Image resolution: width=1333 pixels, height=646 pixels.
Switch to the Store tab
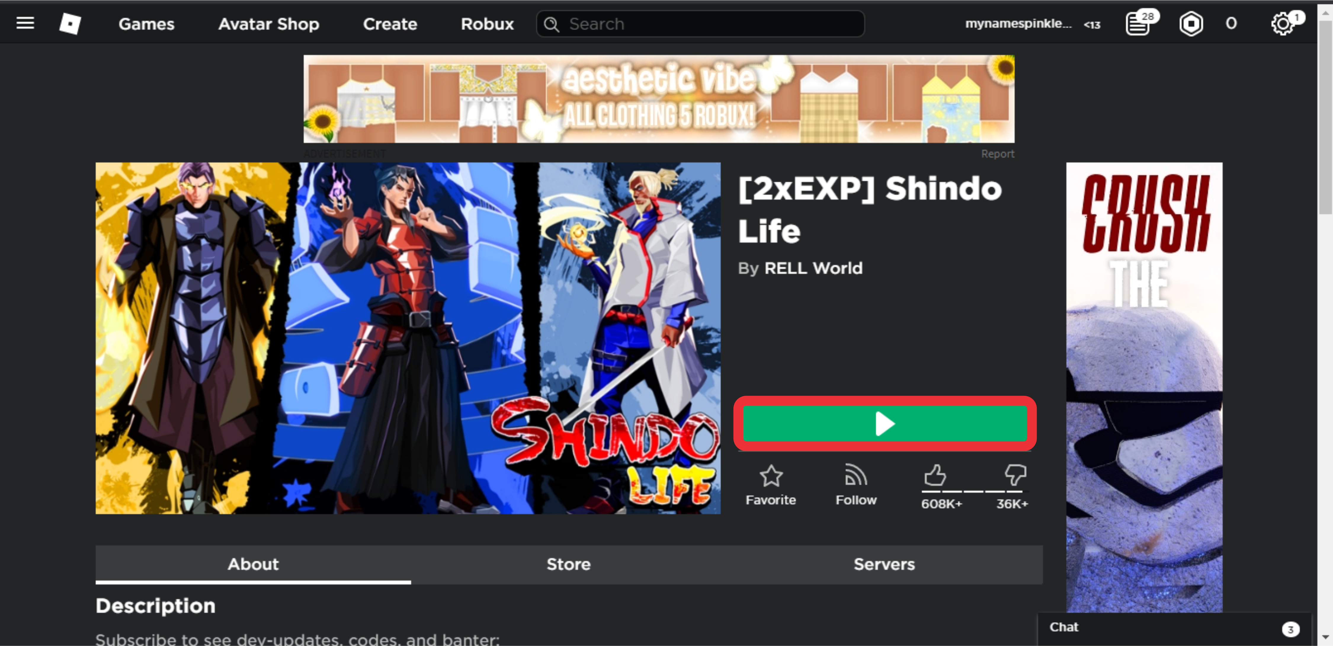click(x=568, y=564)
